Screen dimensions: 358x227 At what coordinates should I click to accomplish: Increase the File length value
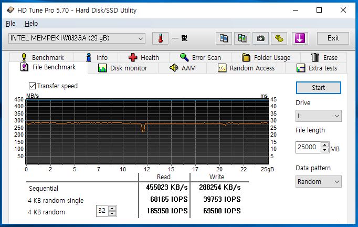tap(324, 145)
